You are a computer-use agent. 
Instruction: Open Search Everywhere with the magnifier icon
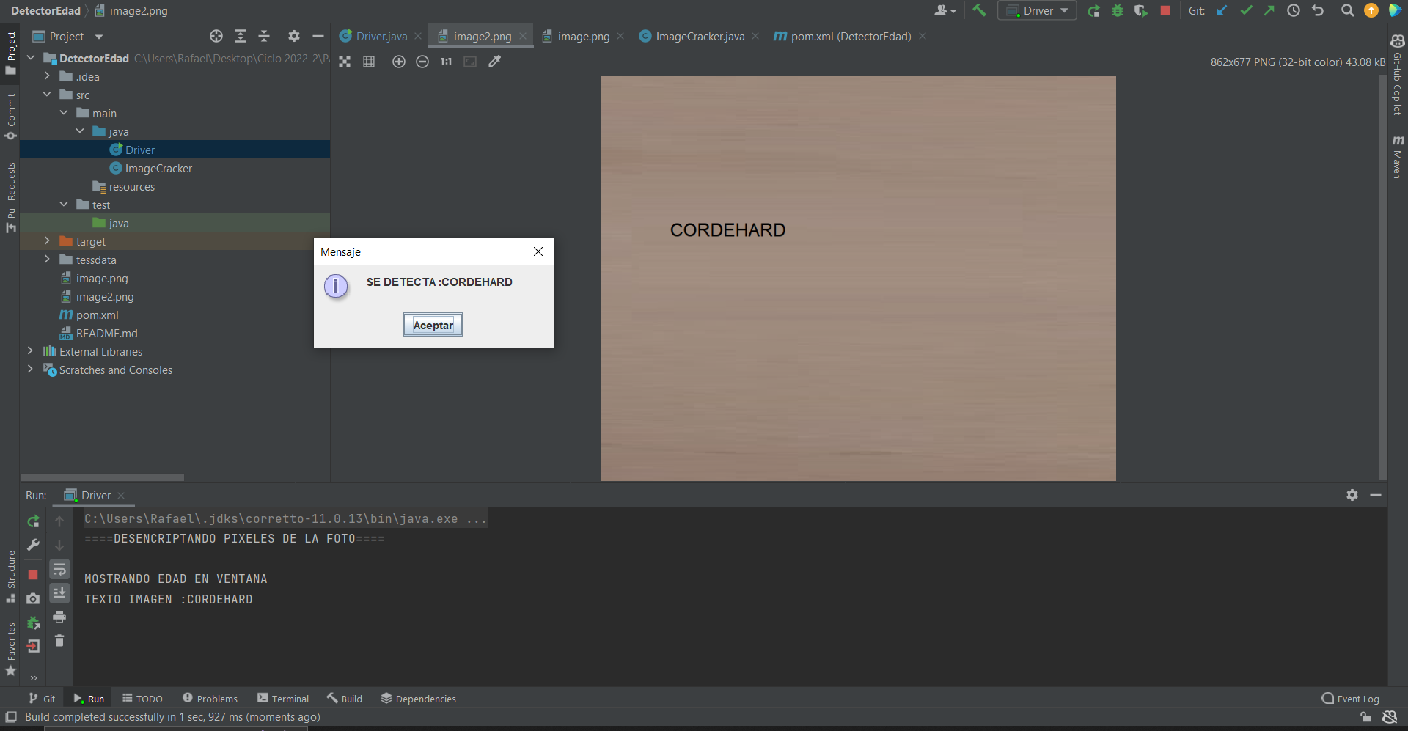tap(1347, 10)
